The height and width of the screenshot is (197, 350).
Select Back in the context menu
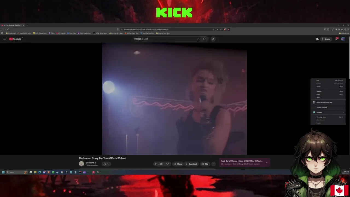click(x=328, y=81)
